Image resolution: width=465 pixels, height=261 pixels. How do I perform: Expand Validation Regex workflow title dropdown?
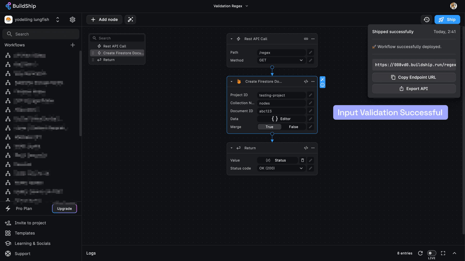pos(247,6)
